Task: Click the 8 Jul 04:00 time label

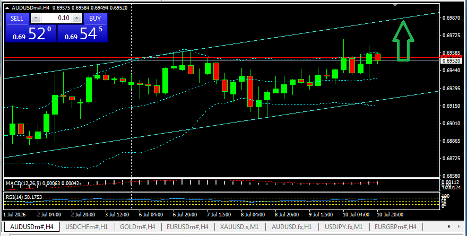Action: (253, 215)
